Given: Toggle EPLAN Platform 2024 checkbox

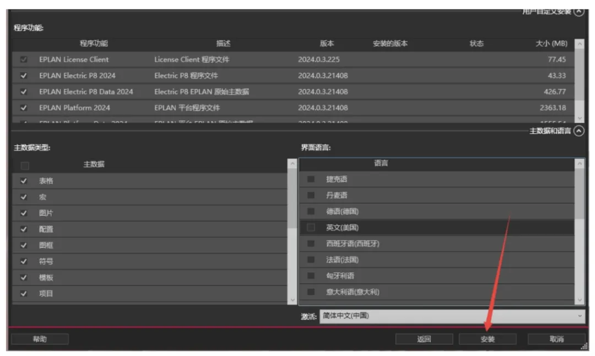Looking at the screenshot, I should click(24, 108).
